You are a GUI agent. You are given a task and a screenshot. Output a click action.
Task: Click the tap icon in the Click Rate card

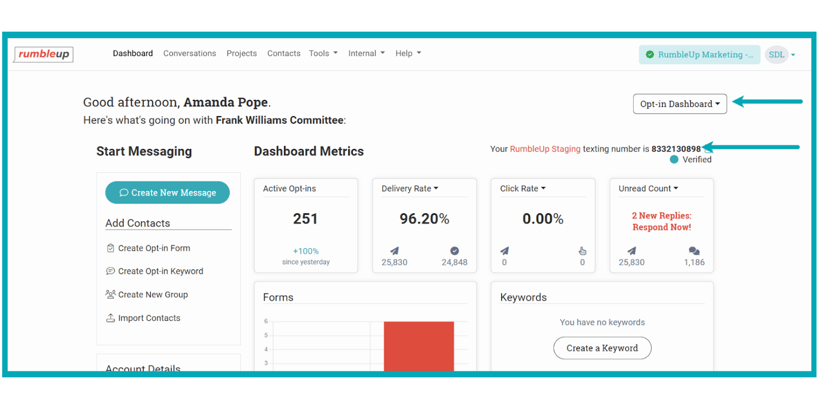582,250
